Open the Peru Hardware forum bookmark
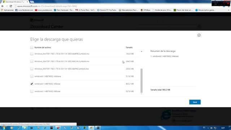Screen dimensions: 231x130 [64, 10]
